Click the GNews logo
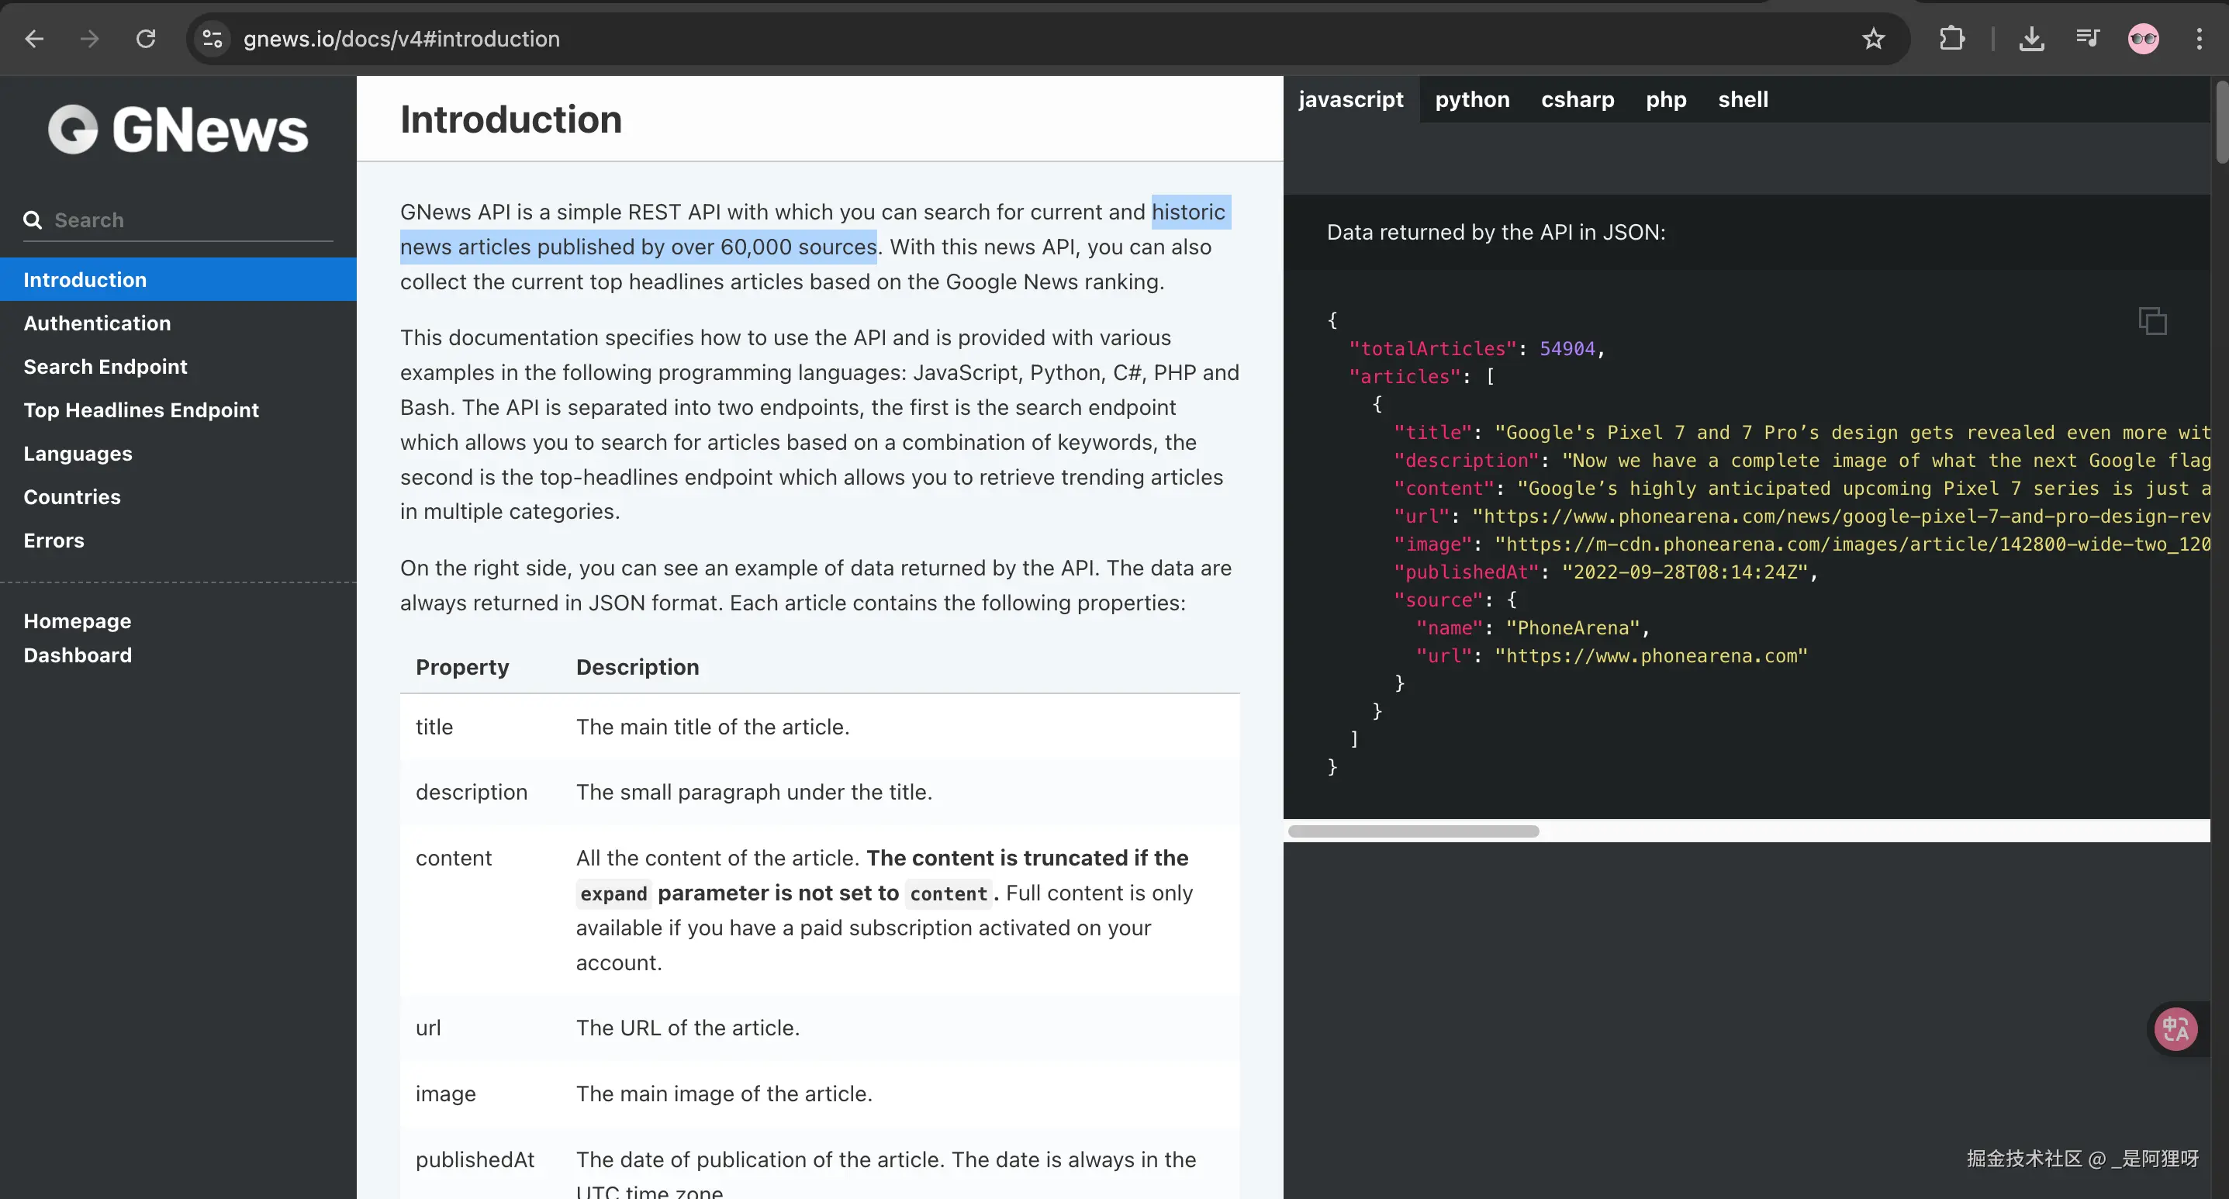Viewport: 2229px width, 1199px height. pos(178,130)
